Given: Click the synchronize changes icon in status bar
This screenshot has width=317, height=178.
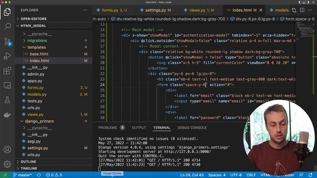Looking at the screenshot, I should click(x=39, y=175).
